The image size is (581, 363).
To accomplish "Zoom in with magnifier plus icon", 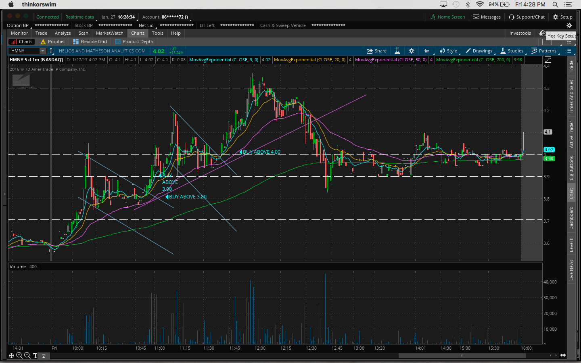I will (19, 355).
